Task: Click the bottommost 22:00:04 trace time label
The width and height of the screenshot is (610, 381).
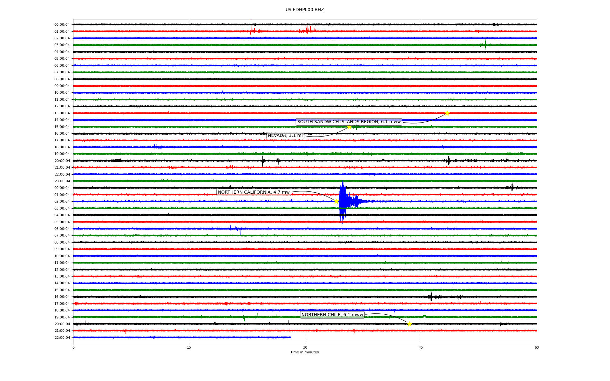Action: point(62,338)
